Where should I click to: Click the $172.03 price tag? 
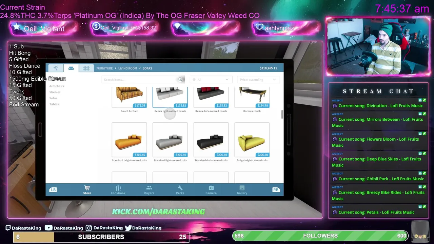pyautogui.click(x=140, y=106)
